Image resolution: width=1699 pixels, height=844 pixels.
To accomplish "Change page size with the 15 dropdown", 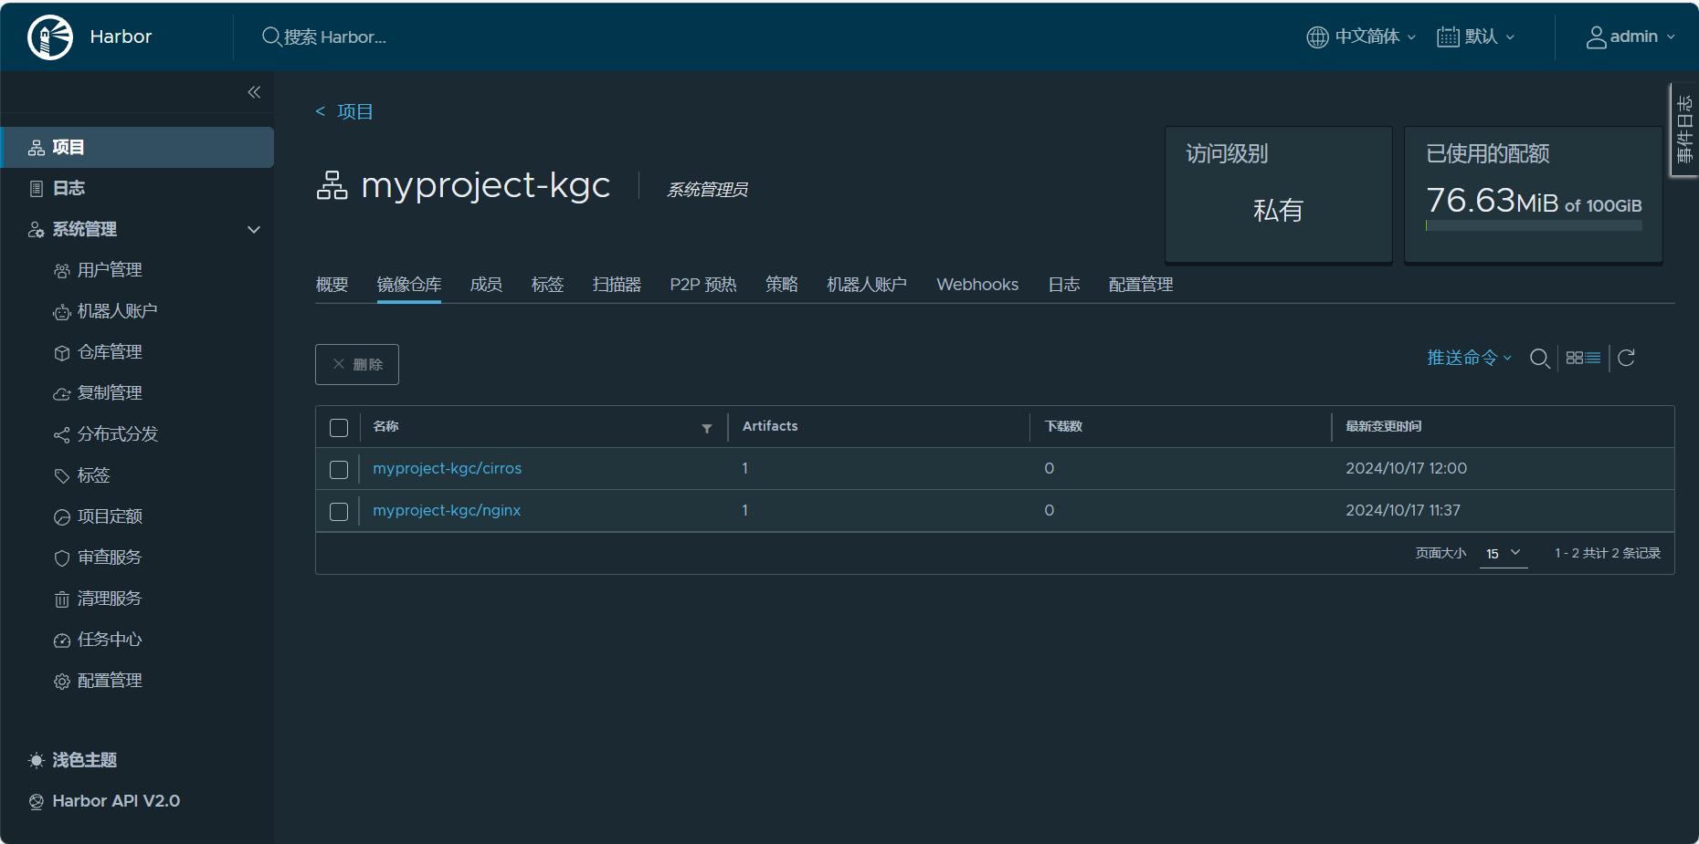I will coord(1501,553).
